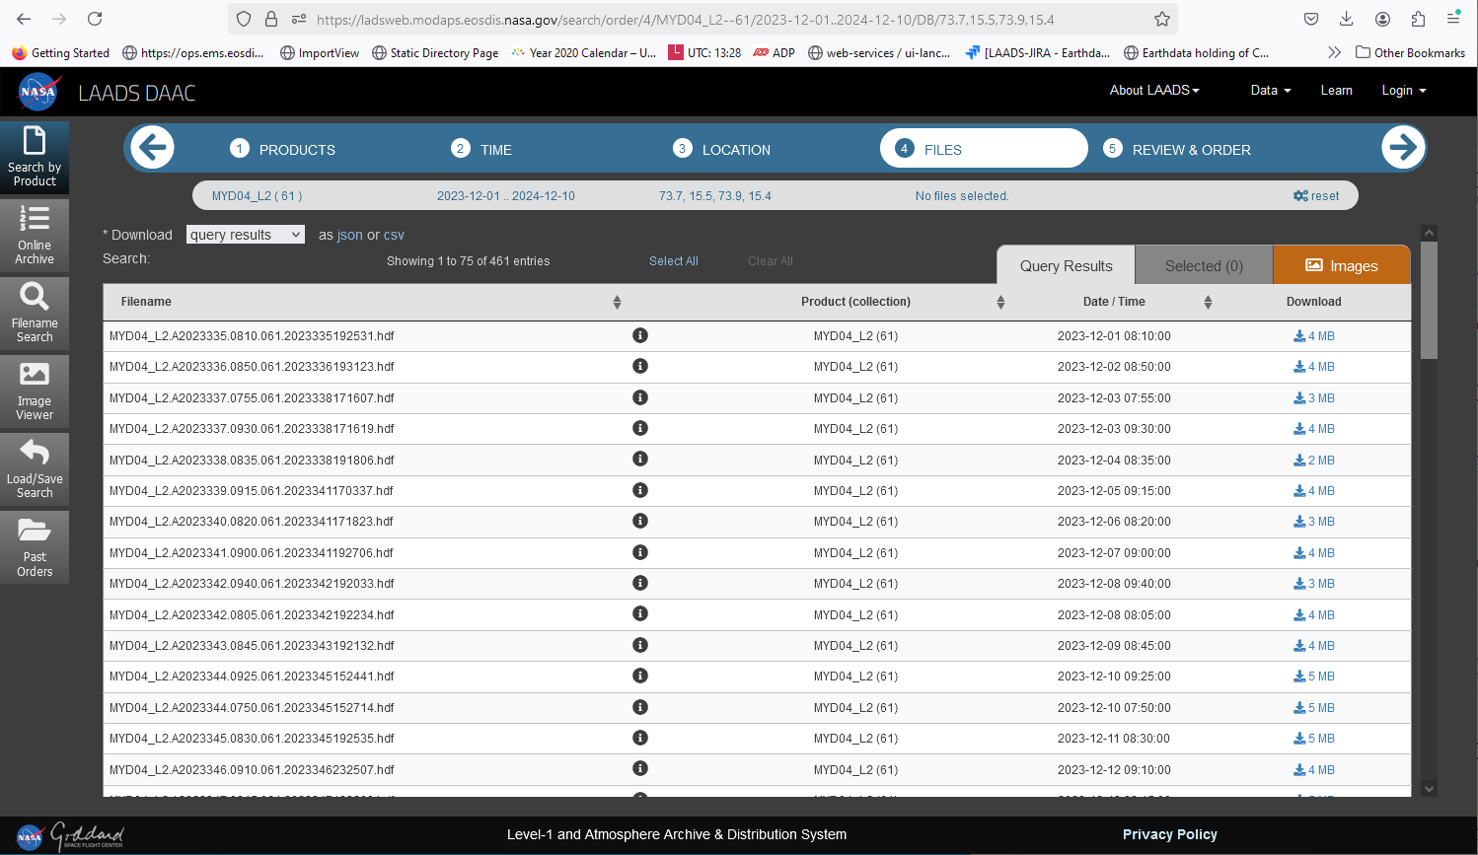Show info for file MYD04_L2.A2023335.0810
The image size is (1478, 855).
click(640, 335)
